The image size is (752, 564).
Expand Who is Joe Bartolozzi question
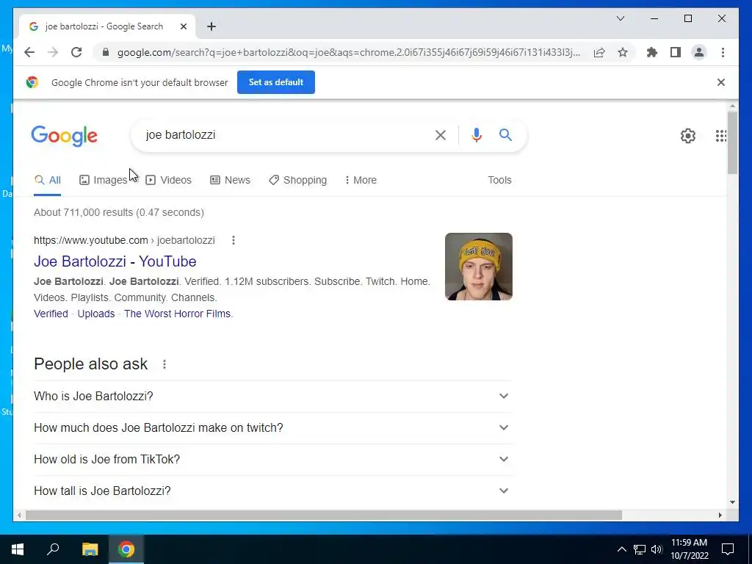click(273, 396)
